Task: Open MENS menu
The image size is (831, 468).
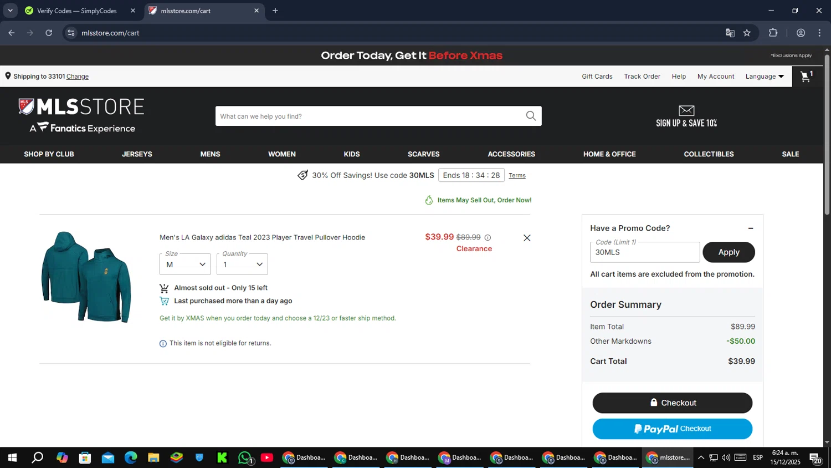Action: pos(210,154)
